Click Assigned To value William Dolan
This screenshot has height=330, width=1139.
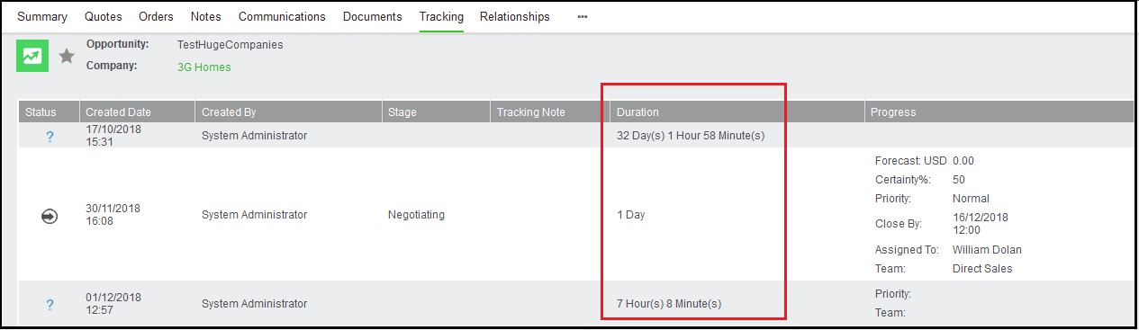tap(987, 250)
